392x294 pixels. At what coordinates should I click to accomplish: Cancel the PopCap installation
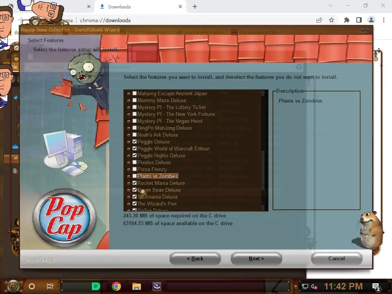click(x=336, y=258)
